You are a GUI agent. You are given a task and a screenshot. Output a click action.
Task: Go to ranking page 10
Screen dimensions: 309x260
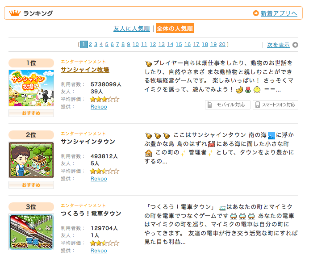pyautogui.click(x=136, y=44)
